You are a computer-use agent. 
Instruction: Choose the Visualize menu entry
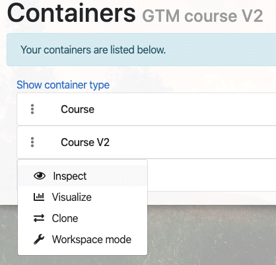83,197
